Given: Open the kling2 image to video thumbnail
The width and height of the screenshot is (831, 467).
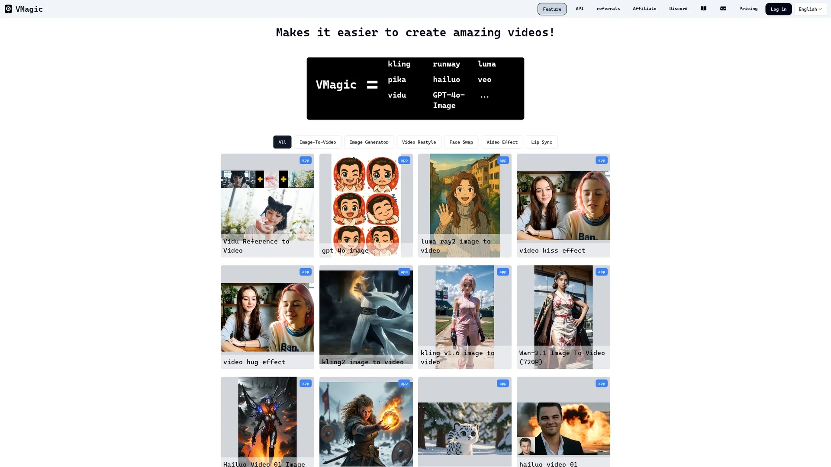Looking at the screenshot, I should pyautogui.click(x=366, y=317).
